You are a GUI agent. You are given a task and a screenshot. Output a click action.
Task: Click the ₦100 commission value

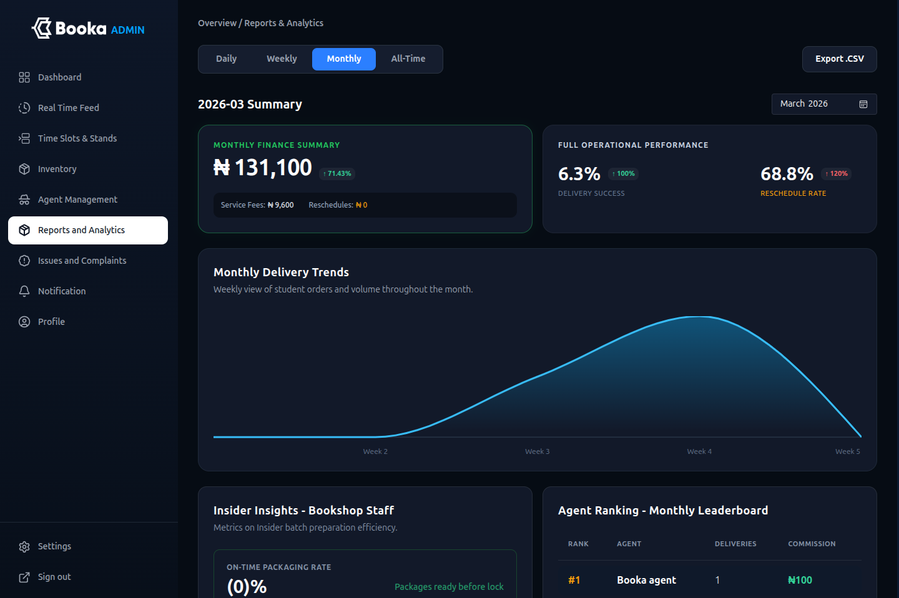click(800, 581)
